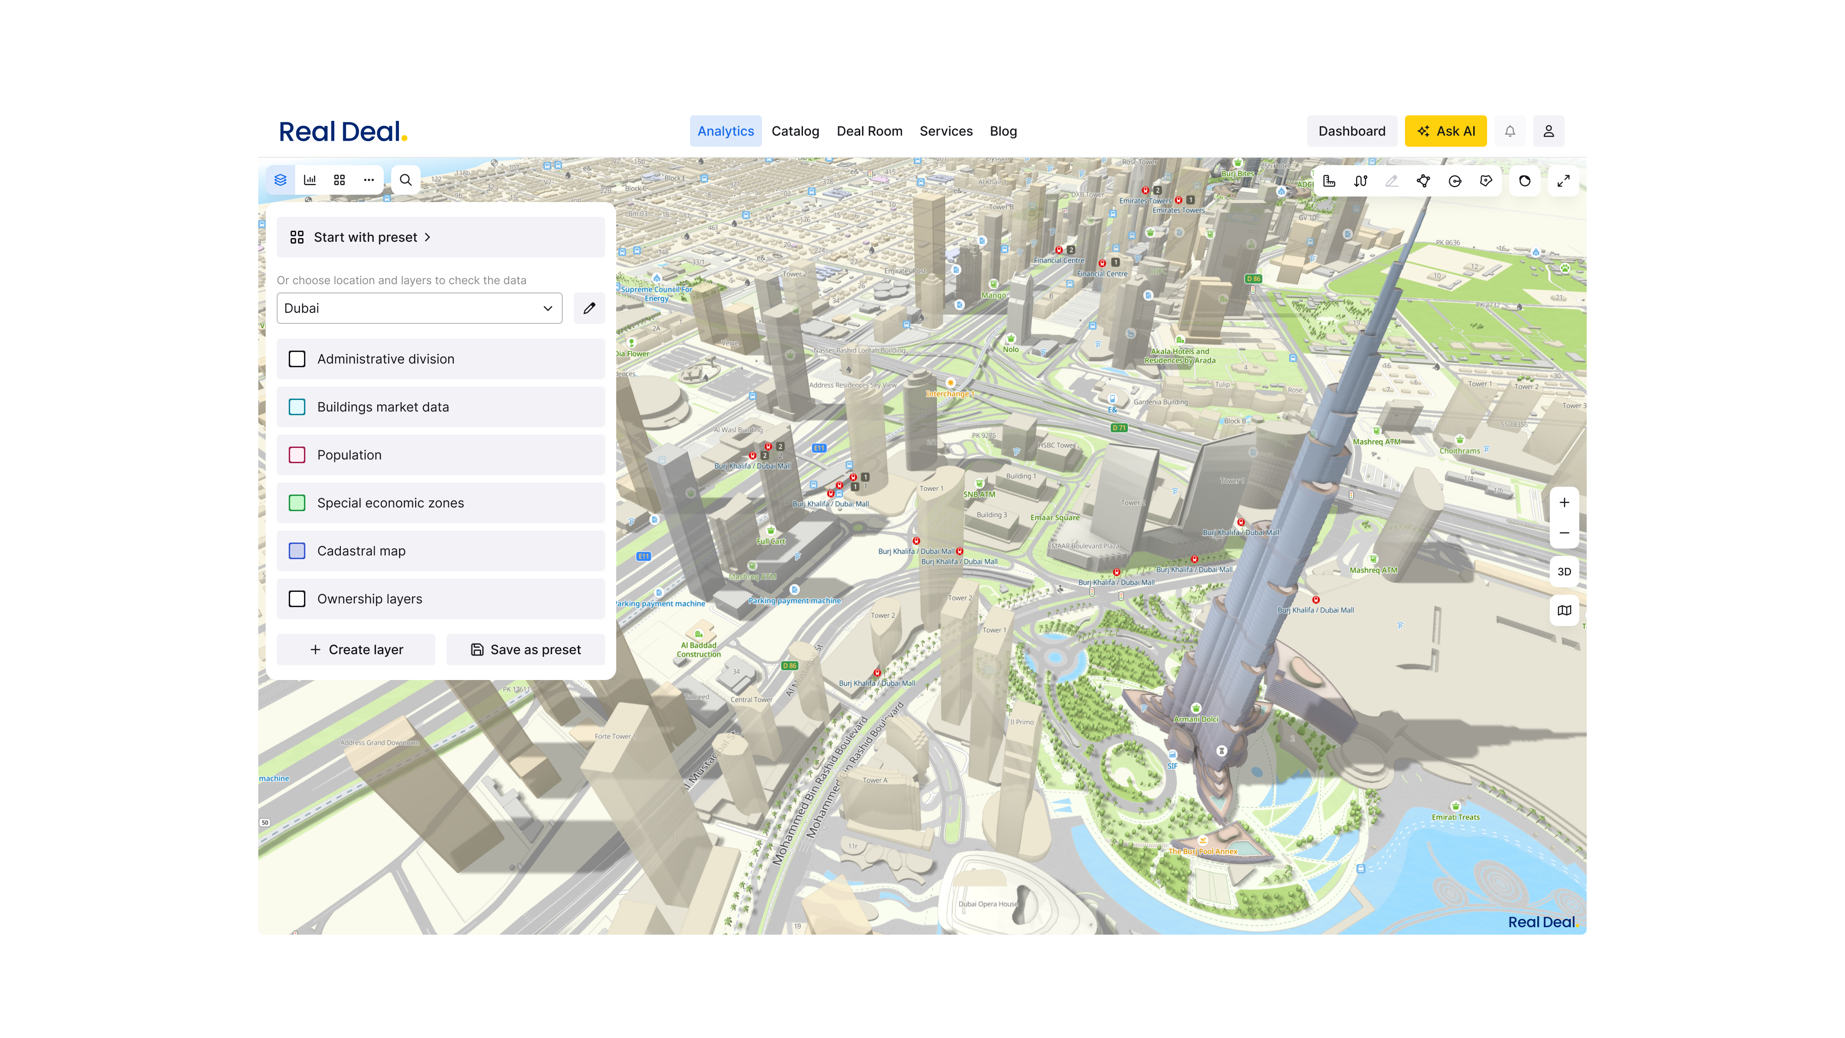
Task: Open the layers panel icon
Action: [280, 180]
